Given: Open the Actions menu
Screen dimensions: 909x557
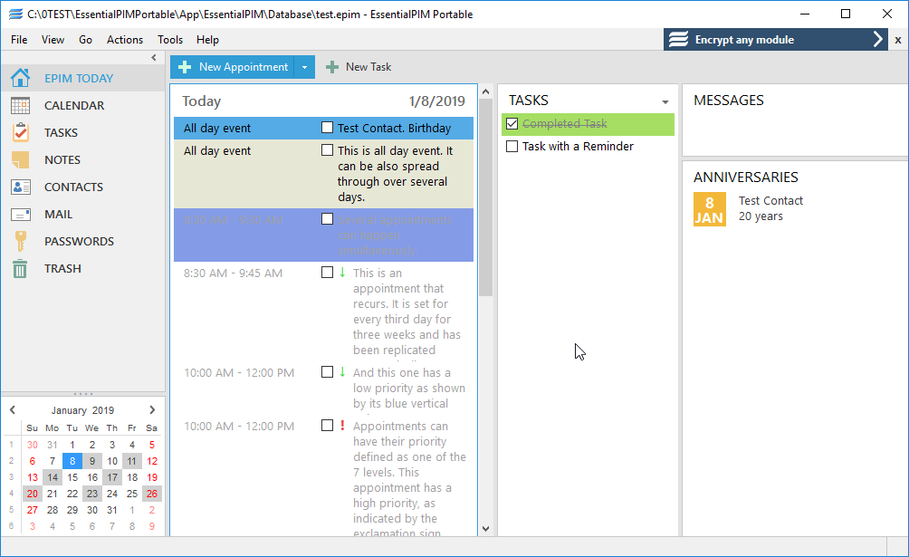Looking at the screenshot, I should [x=125, y=40].
